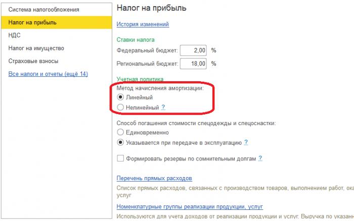
Task: Click the Налог на прибыль page heading
Action: [152, 8]
